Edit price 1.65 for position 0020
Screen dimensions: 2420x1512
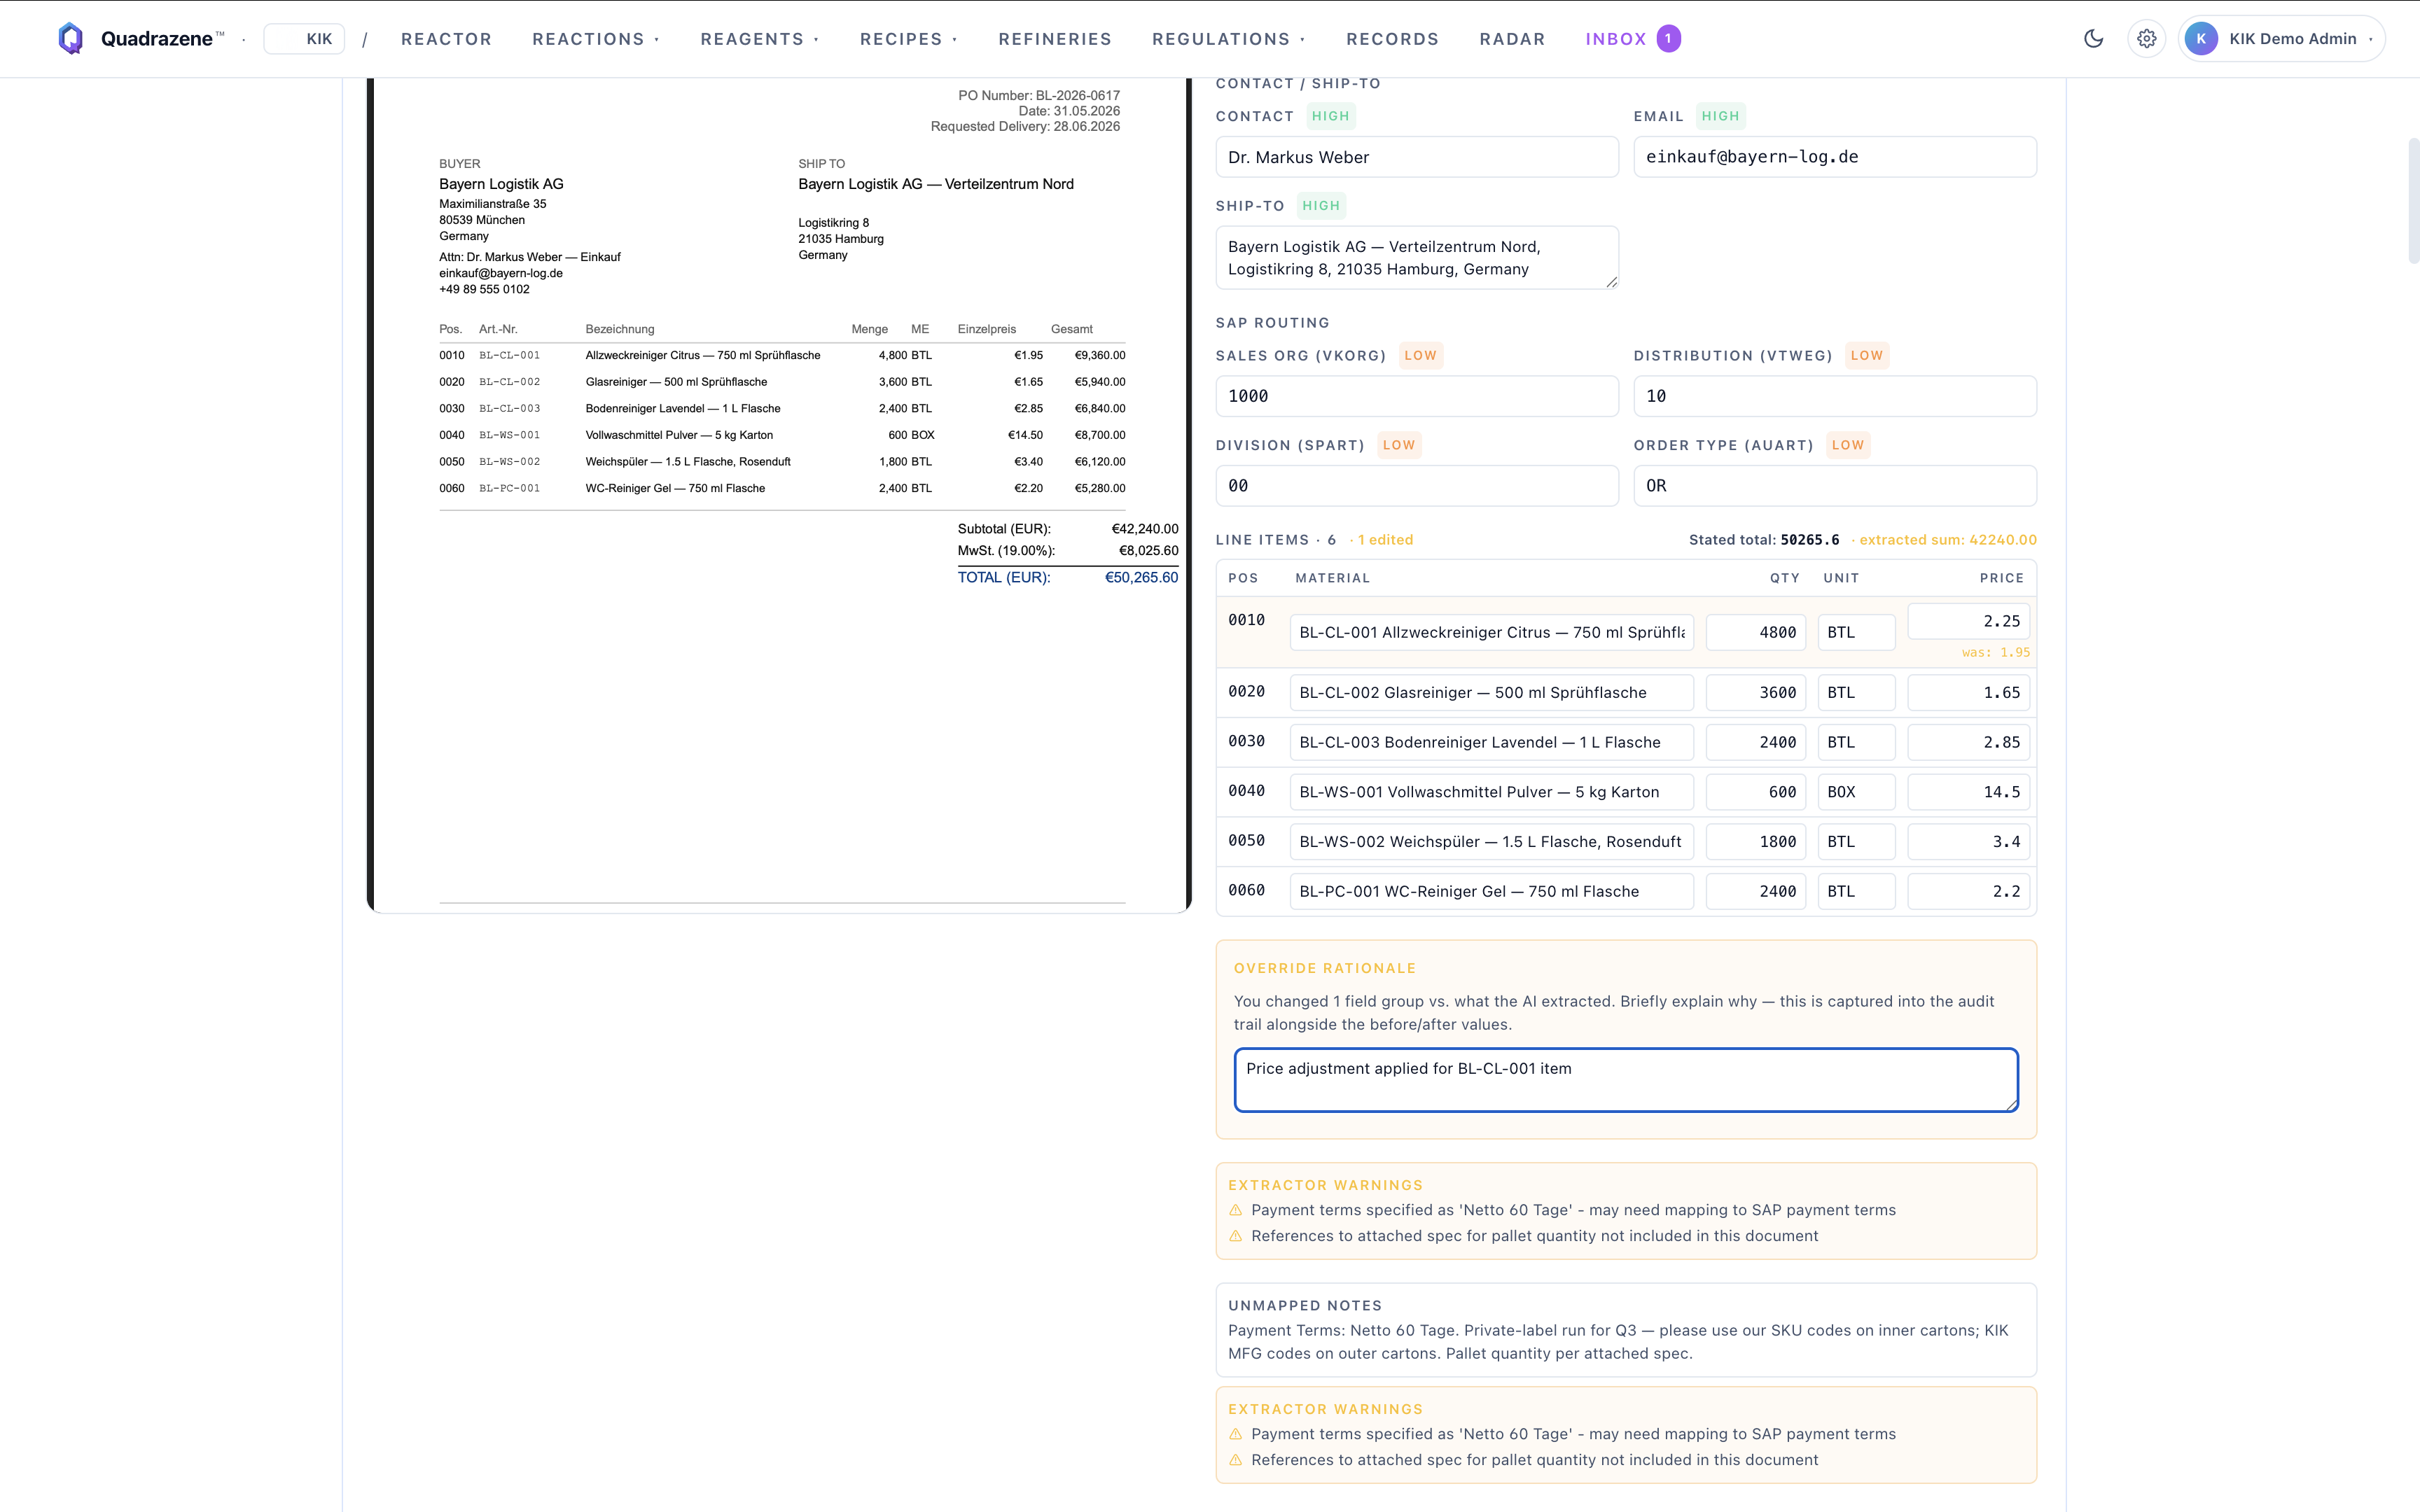(x=1968, y=692)
